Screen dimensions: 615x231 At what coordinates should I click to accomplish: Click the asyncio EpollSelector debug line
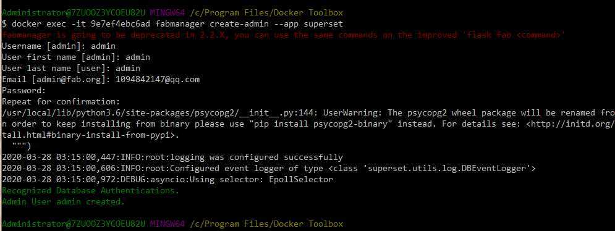(x=168, y=179)
